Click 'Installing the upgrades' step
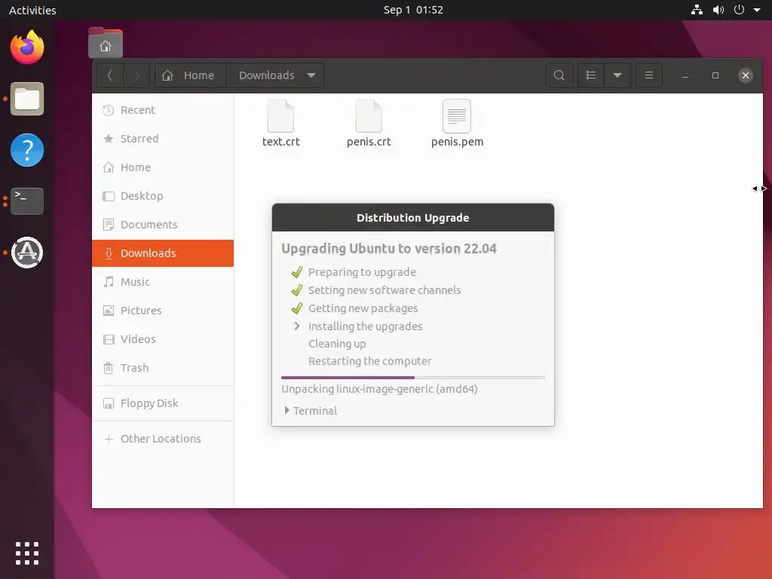The height and width of the screenshot is (579, 772). tap(366, 326)
